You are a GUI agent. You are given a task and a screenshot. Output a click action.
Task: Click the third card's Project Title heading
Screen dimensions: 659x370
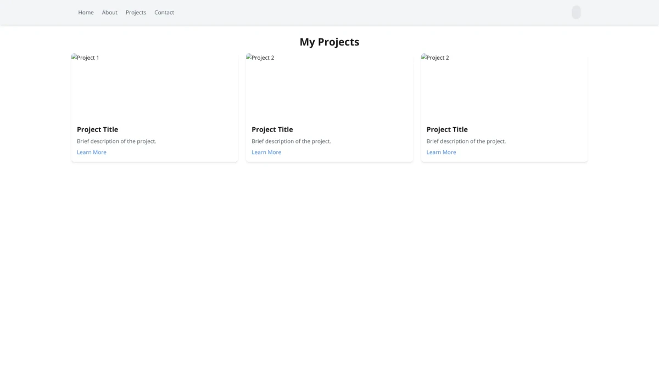(447, 129)
